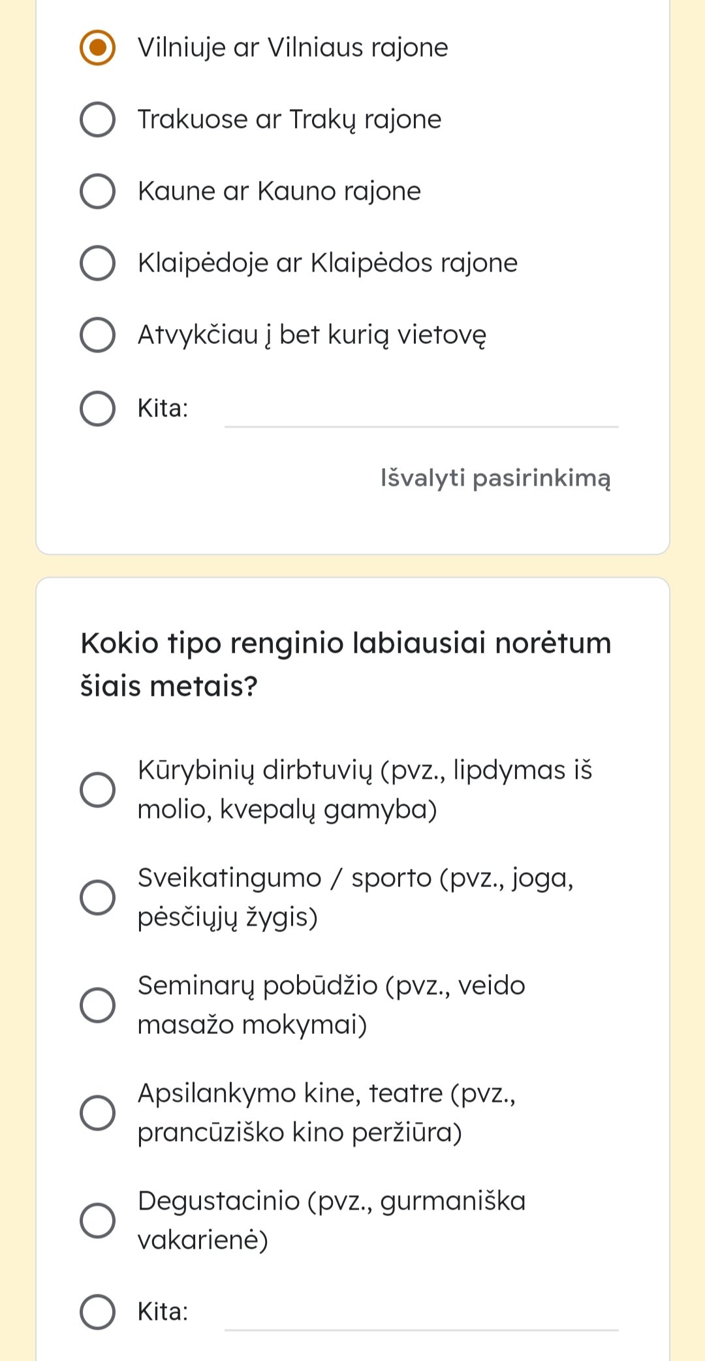The image size is (705, 1361).
Task: Click the Kaune ar Kauno rajone label
Action: click(x=279, y=191)
